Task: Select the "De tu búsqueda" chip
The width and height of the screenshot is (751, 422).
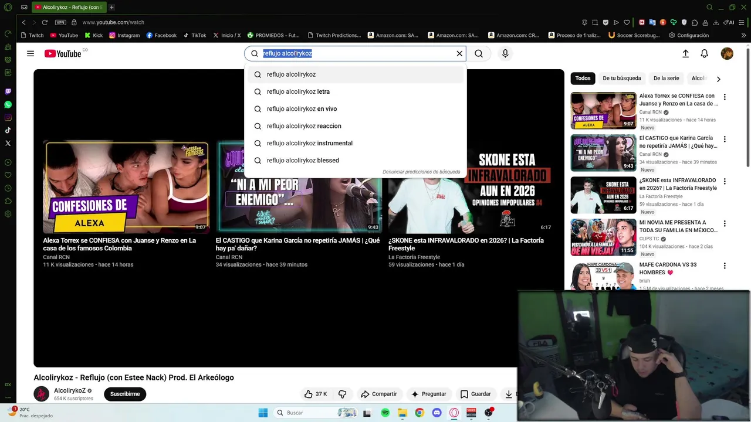Action: [x=621, y=78]
